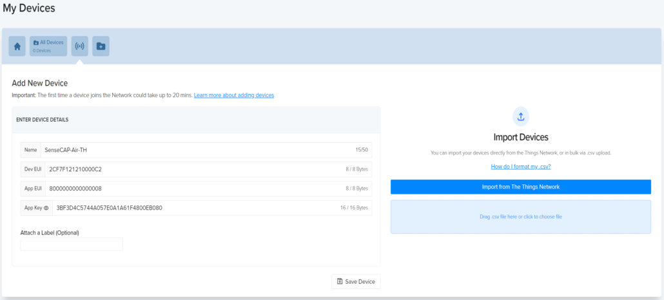Viewport: 664px width, 300px height.
Task: Click the How do I format my .csv link
Action: coord(521,167)
